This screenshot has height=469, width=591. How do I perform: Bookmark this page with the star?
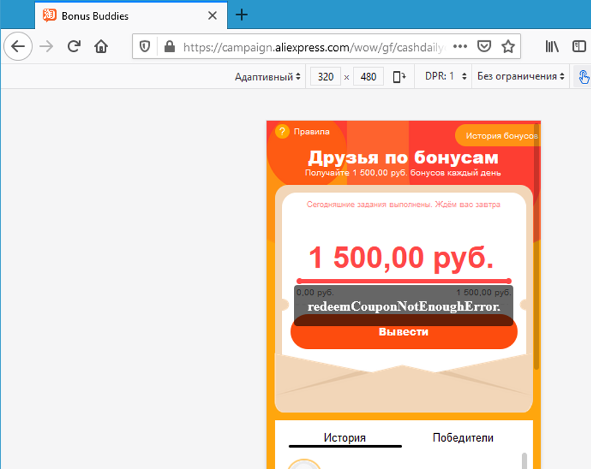tap(508, 46)
